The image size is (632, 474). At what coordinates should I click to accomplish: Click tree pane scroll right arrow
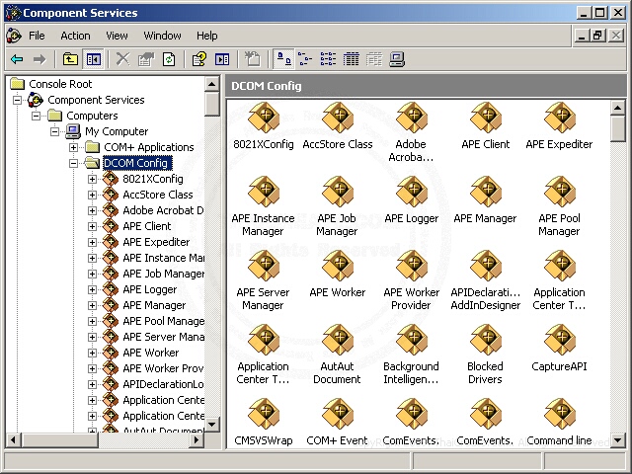coord(197,439)
